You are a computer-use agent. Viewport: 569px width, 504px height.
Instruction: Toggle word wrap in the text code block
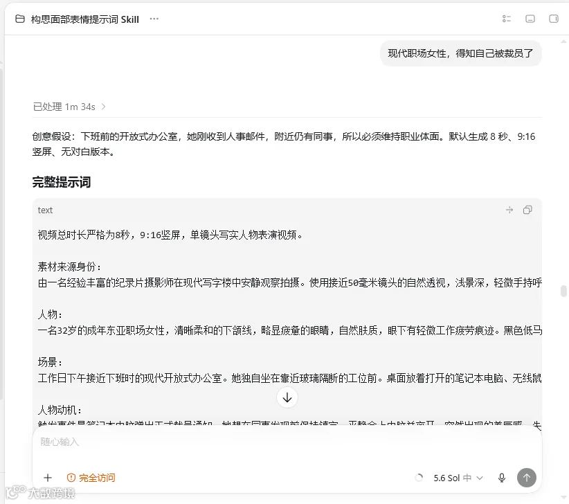point(509,210)
